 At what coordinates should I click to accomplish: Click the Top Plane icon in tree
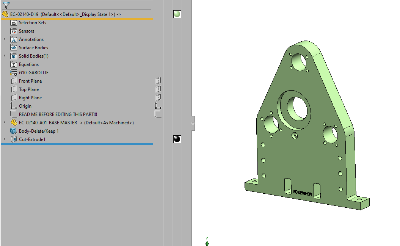coord(14,89)
